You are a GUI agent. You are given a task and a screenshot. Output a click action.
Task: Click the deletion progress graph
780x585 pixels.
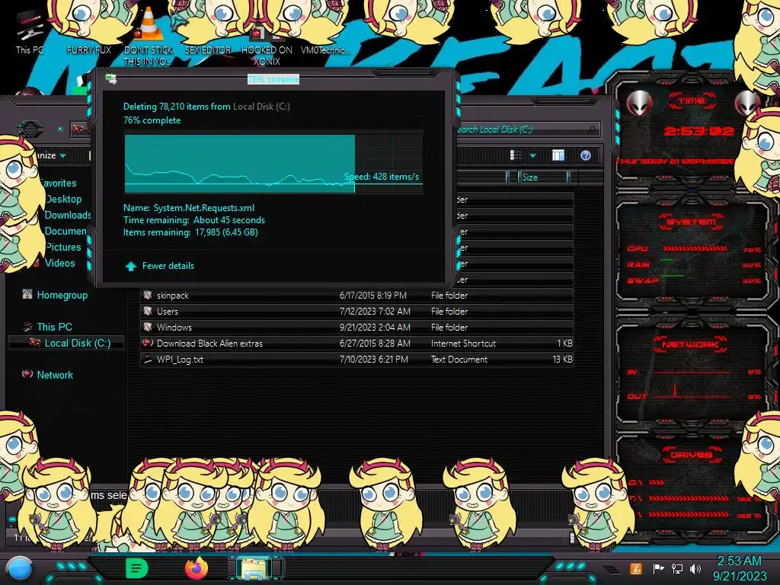click(273, 164)
